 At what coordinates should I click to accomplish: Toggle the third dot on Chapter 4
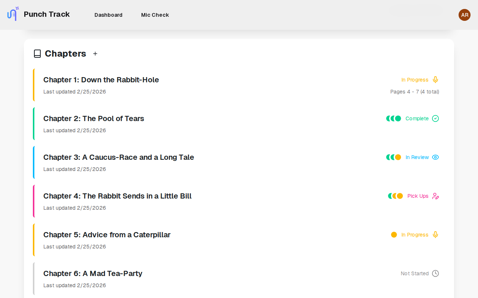tap(401, 196)
